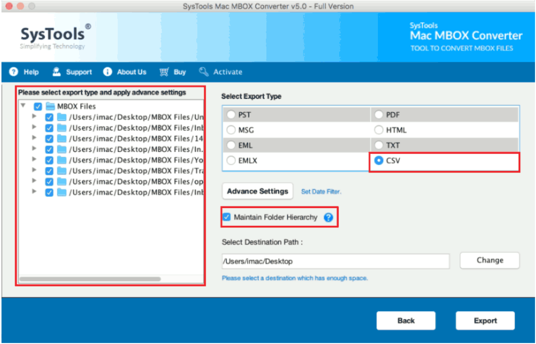Click the Buy shopping cart icon

click(164, 72)
